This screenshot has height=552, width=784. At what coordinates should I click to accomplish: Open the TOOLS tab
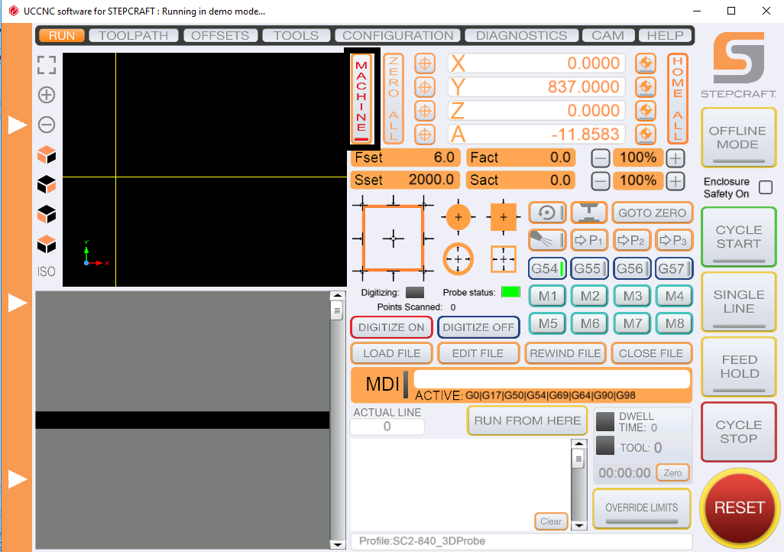click(296, 35)
